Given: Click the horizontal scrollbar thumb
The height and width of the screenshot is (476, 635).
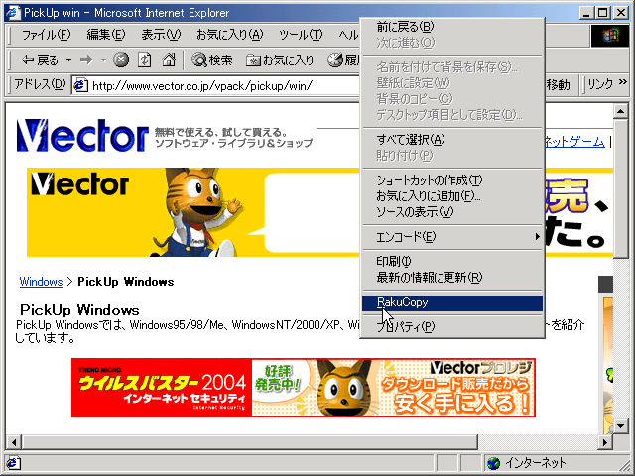Looking at the screenshot, I should click(250, 442).
